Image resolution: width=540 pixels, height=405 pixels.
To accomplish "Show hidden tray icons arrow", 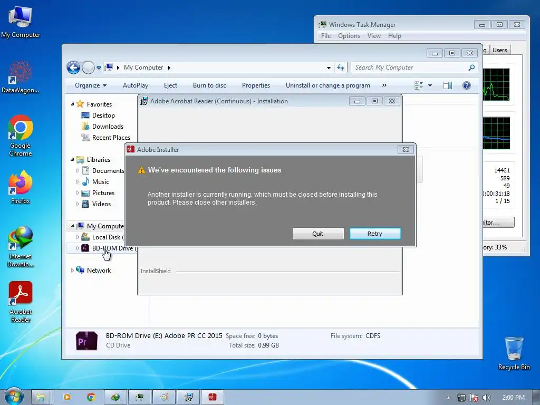I will click(448, 398).
